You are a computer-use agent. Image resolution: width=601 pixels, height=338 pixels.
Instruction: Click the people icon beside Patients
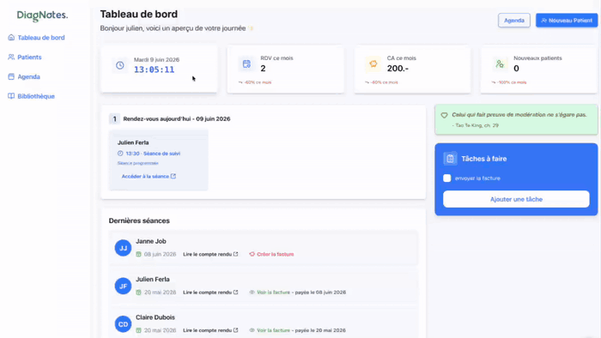click(x=11, y=57)
